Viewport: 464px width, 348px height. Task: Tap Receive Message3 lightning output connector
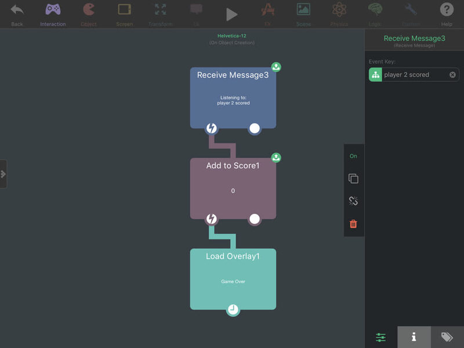211,128
